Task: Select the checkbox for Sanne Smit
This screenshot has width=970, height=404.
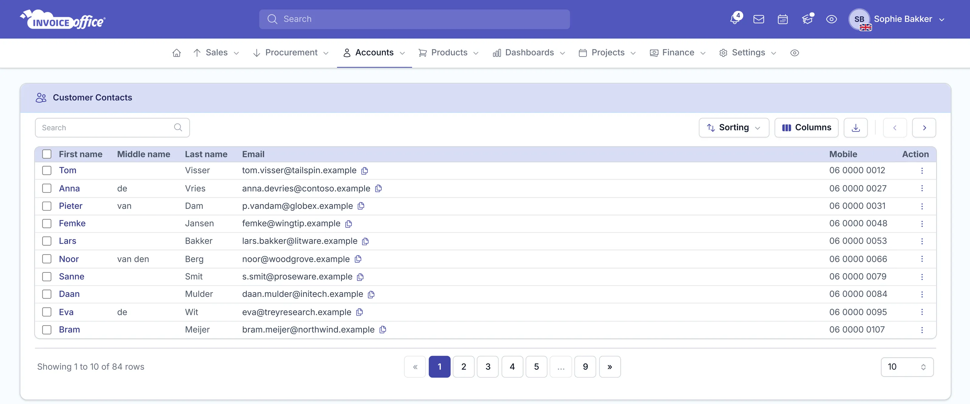Action: click(47, 276)
